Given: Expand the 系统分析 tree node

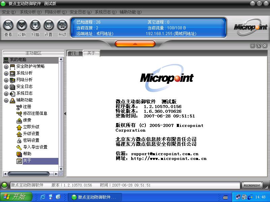Looking at the screenshot, I should coord(6,73).
